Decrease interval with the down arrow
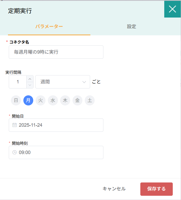 [x=30, y=85]
